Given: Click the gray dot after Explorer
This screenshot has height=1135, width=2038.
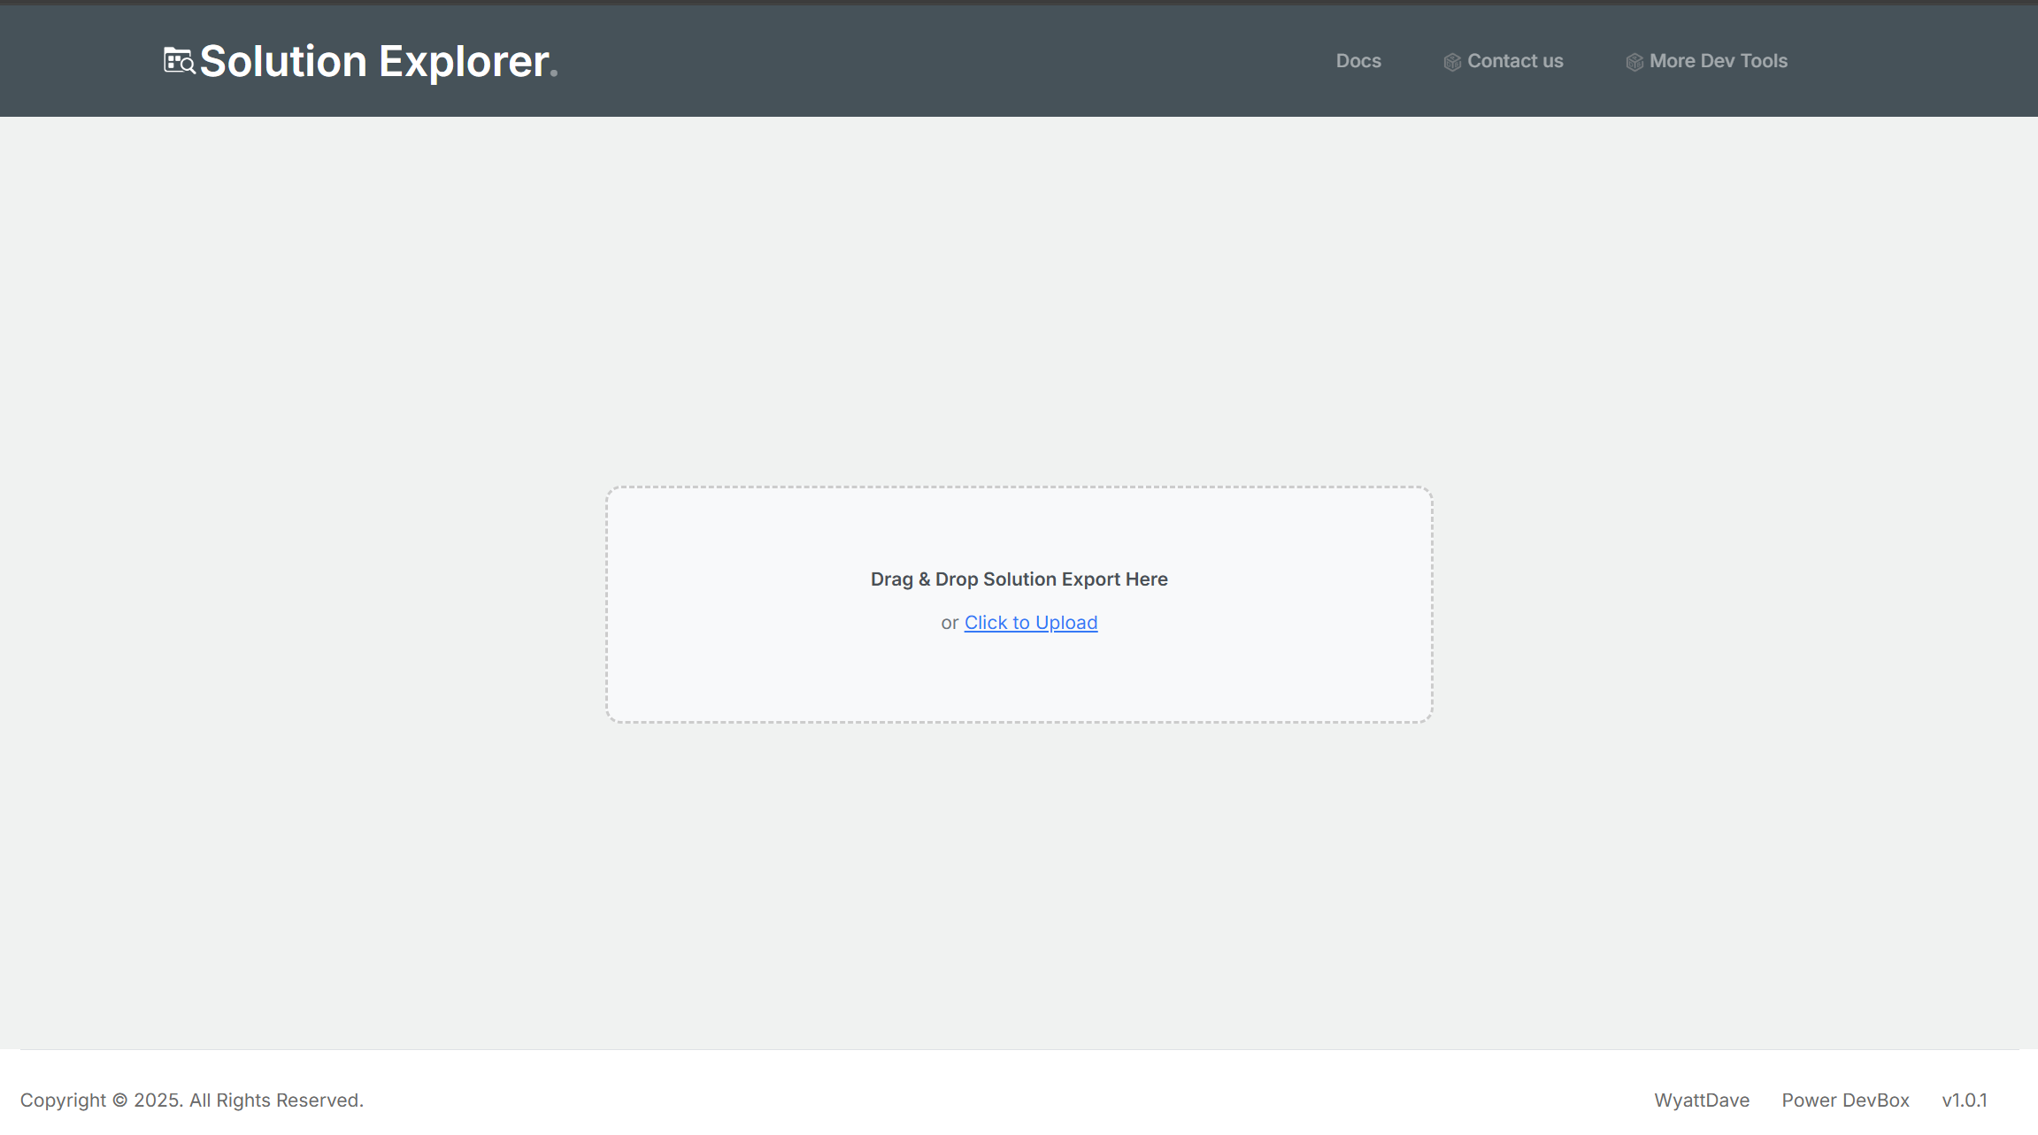Looking at the screenshot, I should [554, 74].
